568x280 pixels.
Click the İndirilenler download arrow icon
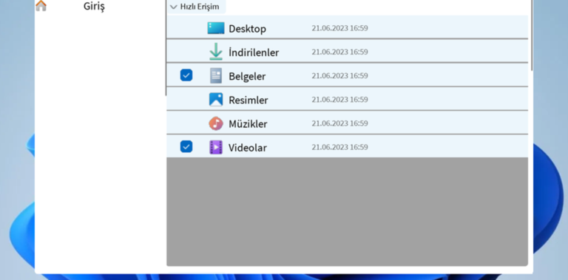click(216, 52)
